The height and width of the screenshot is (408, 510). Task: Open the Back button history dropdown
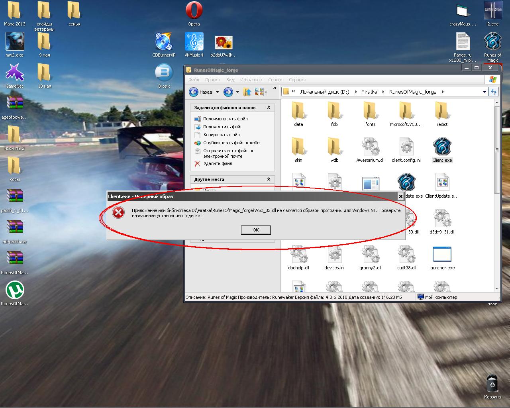pyautogui.click(x=217, y=92)
